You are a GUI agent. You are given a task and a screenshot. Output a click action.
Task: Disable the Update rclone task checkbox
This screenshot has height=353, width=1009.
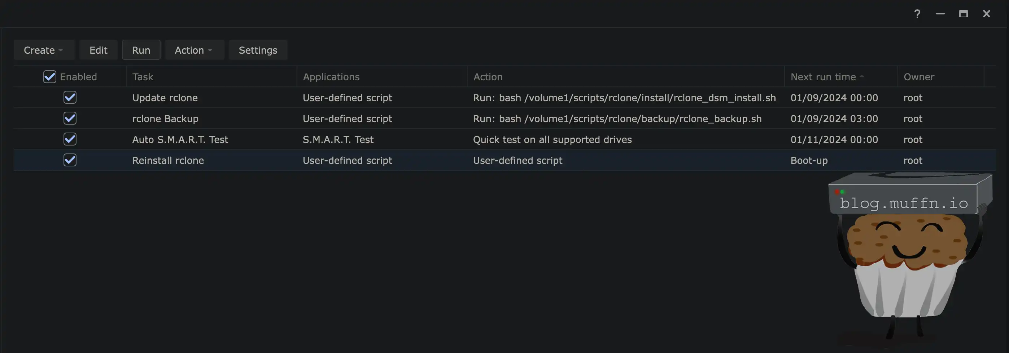(70, 98)
